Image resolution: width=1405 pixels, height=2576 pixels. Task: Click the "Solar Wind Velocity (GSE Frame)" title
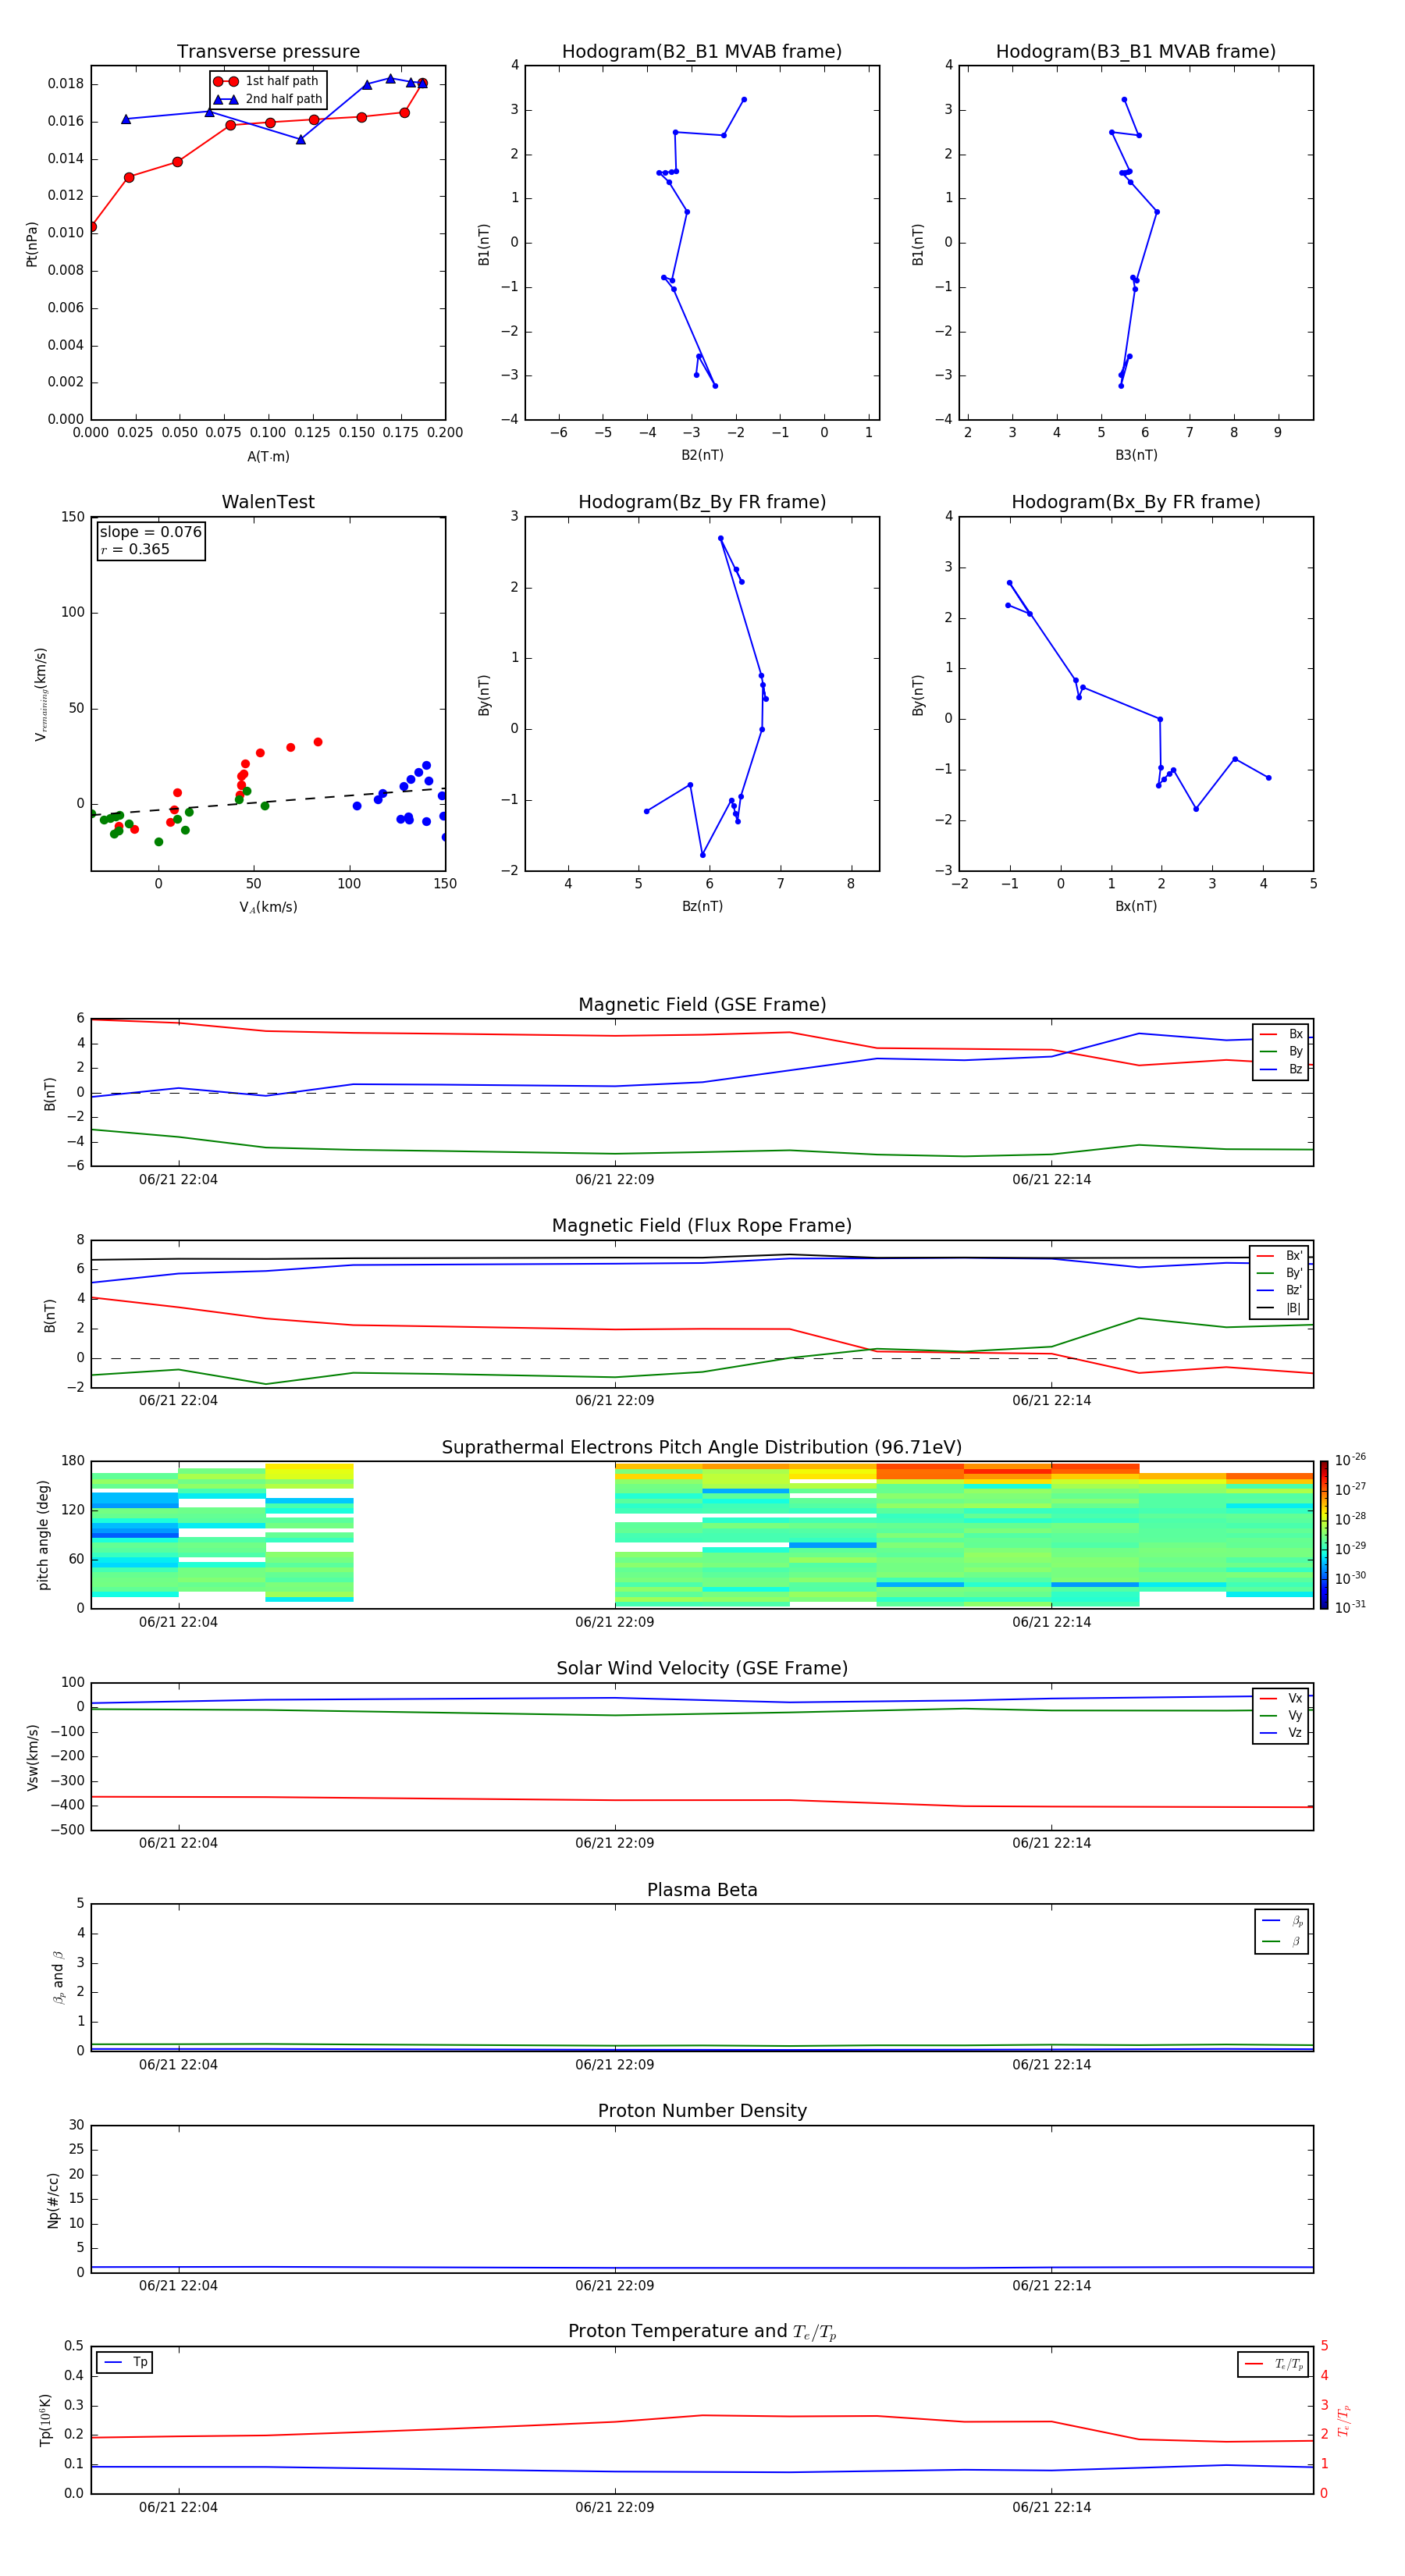click(x=702, y=1668)
